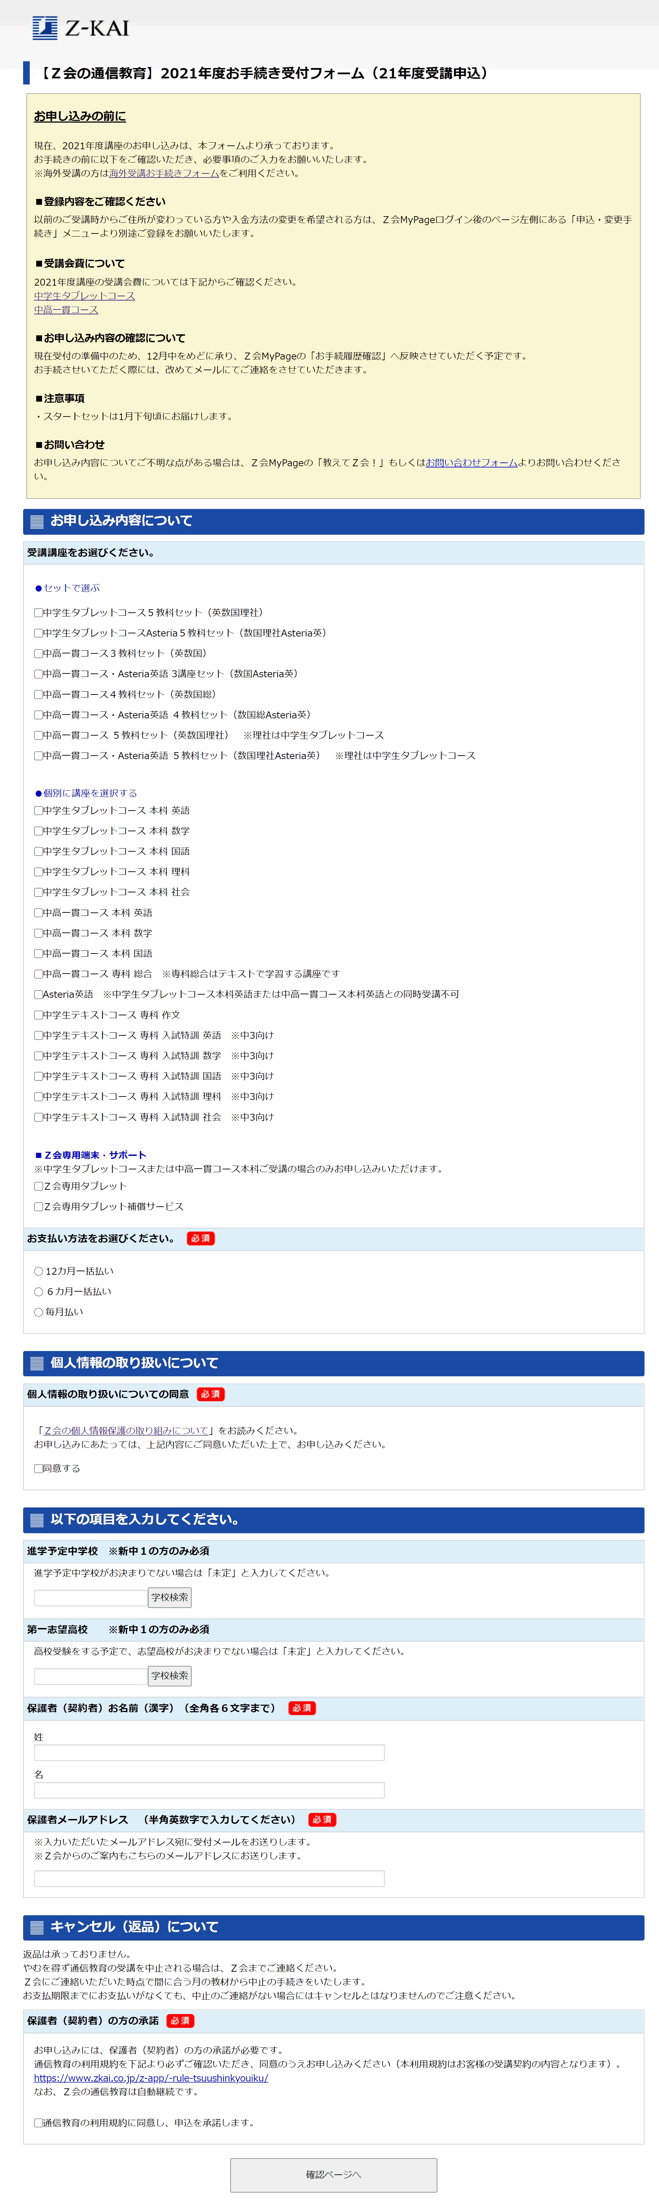Check 中学生タブレットコース 本科 数学
Viewport: 659px width, 2212px height.
tap(39, 831)
